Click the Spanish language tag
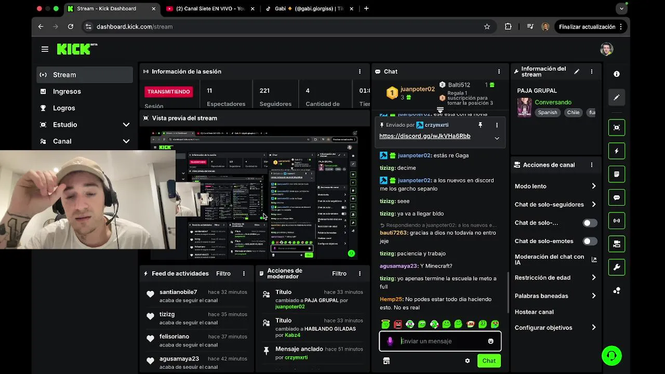 tap(548, 113)
